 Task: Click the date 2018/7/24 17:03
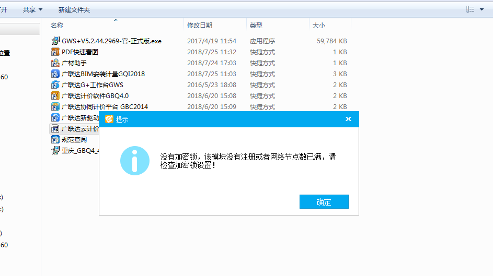click(x=212, y=63)
